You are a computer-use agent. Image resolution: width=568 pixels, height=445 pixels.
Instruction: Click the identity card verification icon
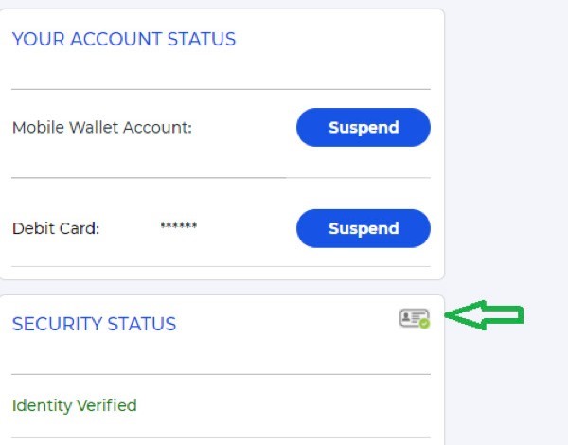click(x=414, y=318)
